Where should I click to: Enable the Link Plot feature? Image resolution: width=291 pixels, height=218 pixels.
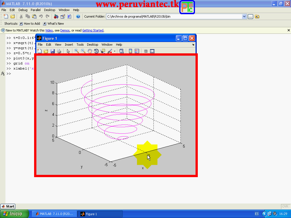point(121,51)
